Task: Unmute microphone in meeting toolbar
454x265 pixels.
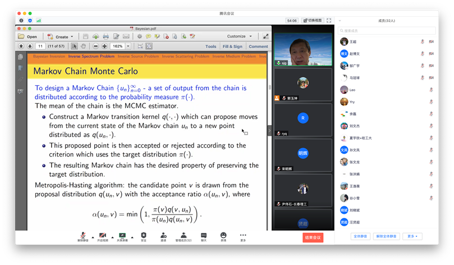Action: [x=82, y=235]
